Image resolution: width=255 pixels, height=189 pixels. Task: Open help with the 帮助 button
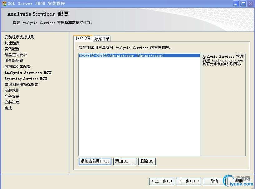pyautogui.click(x=239, y=182)
